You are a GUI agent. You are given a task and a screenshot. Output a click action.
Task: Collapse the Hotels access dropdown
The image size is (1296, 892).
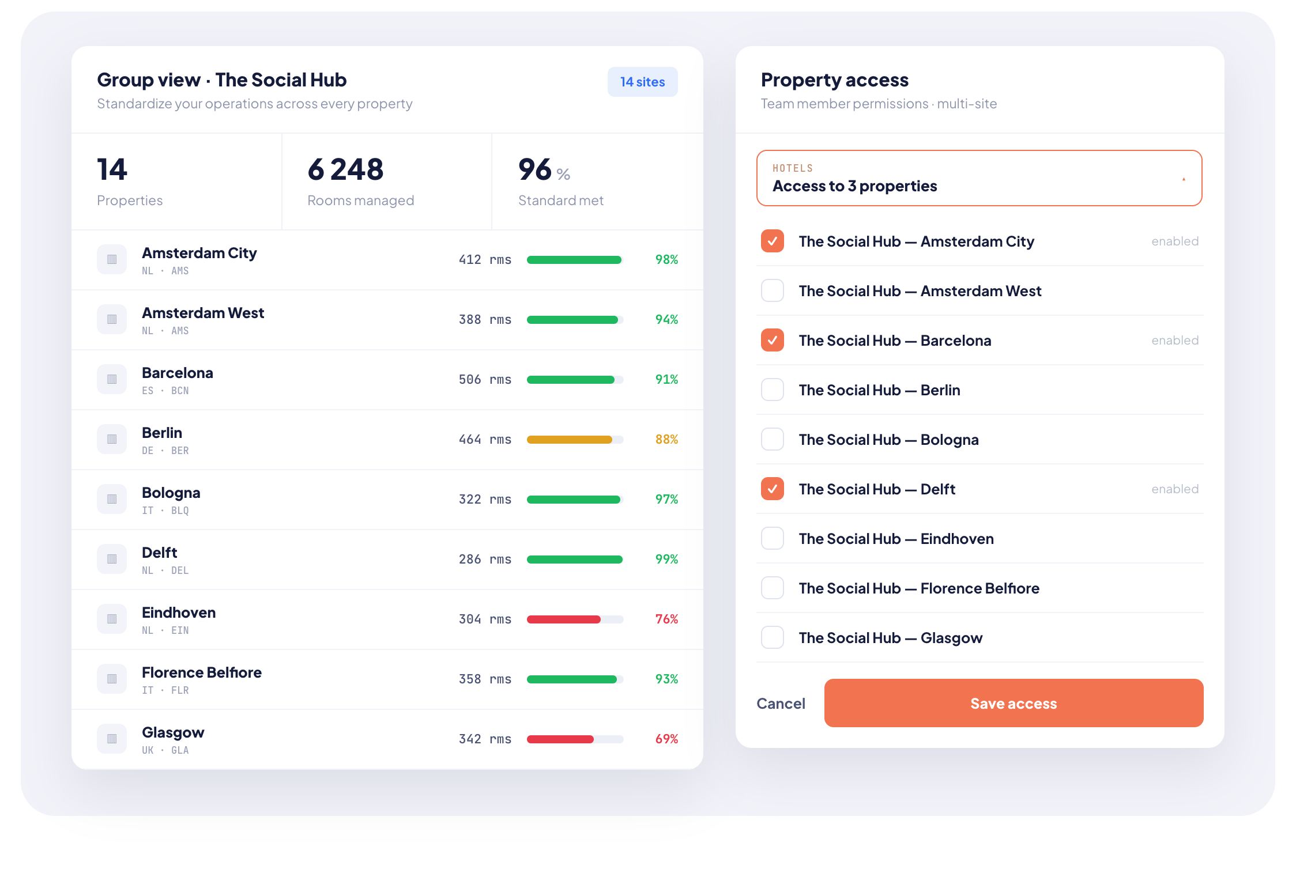click(979, 178)
